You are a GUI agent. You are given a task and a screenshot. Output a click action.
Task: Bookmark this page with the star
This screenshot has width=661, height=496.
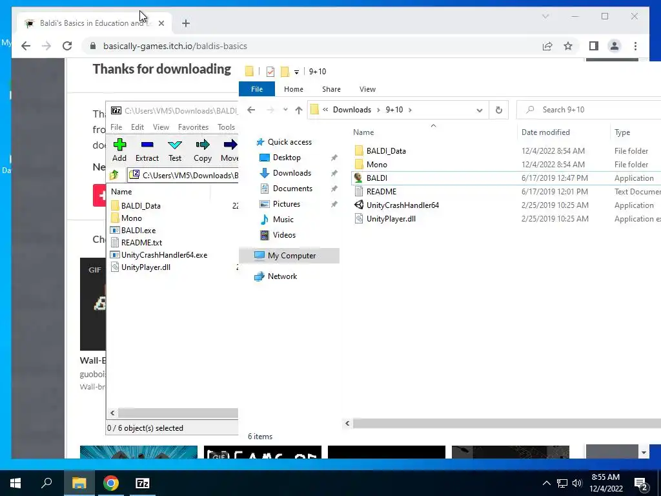(x=568, y=46)
